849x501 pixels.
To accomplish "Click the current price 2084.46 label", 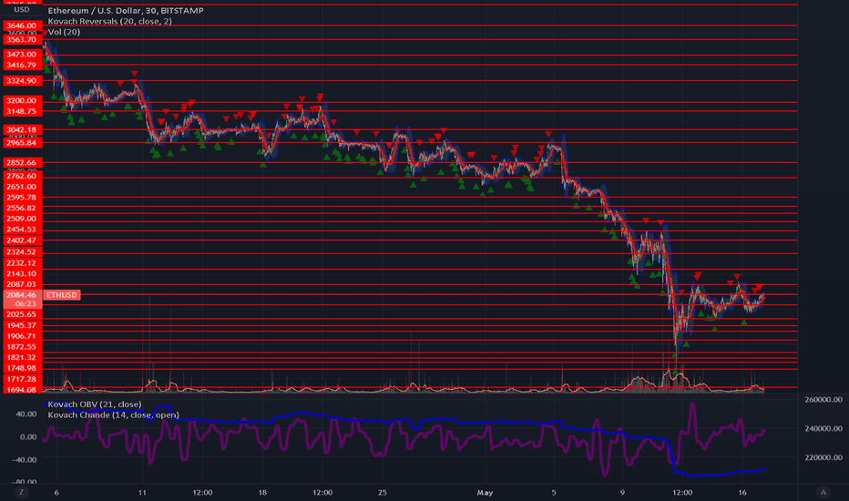I will point(22,295).
